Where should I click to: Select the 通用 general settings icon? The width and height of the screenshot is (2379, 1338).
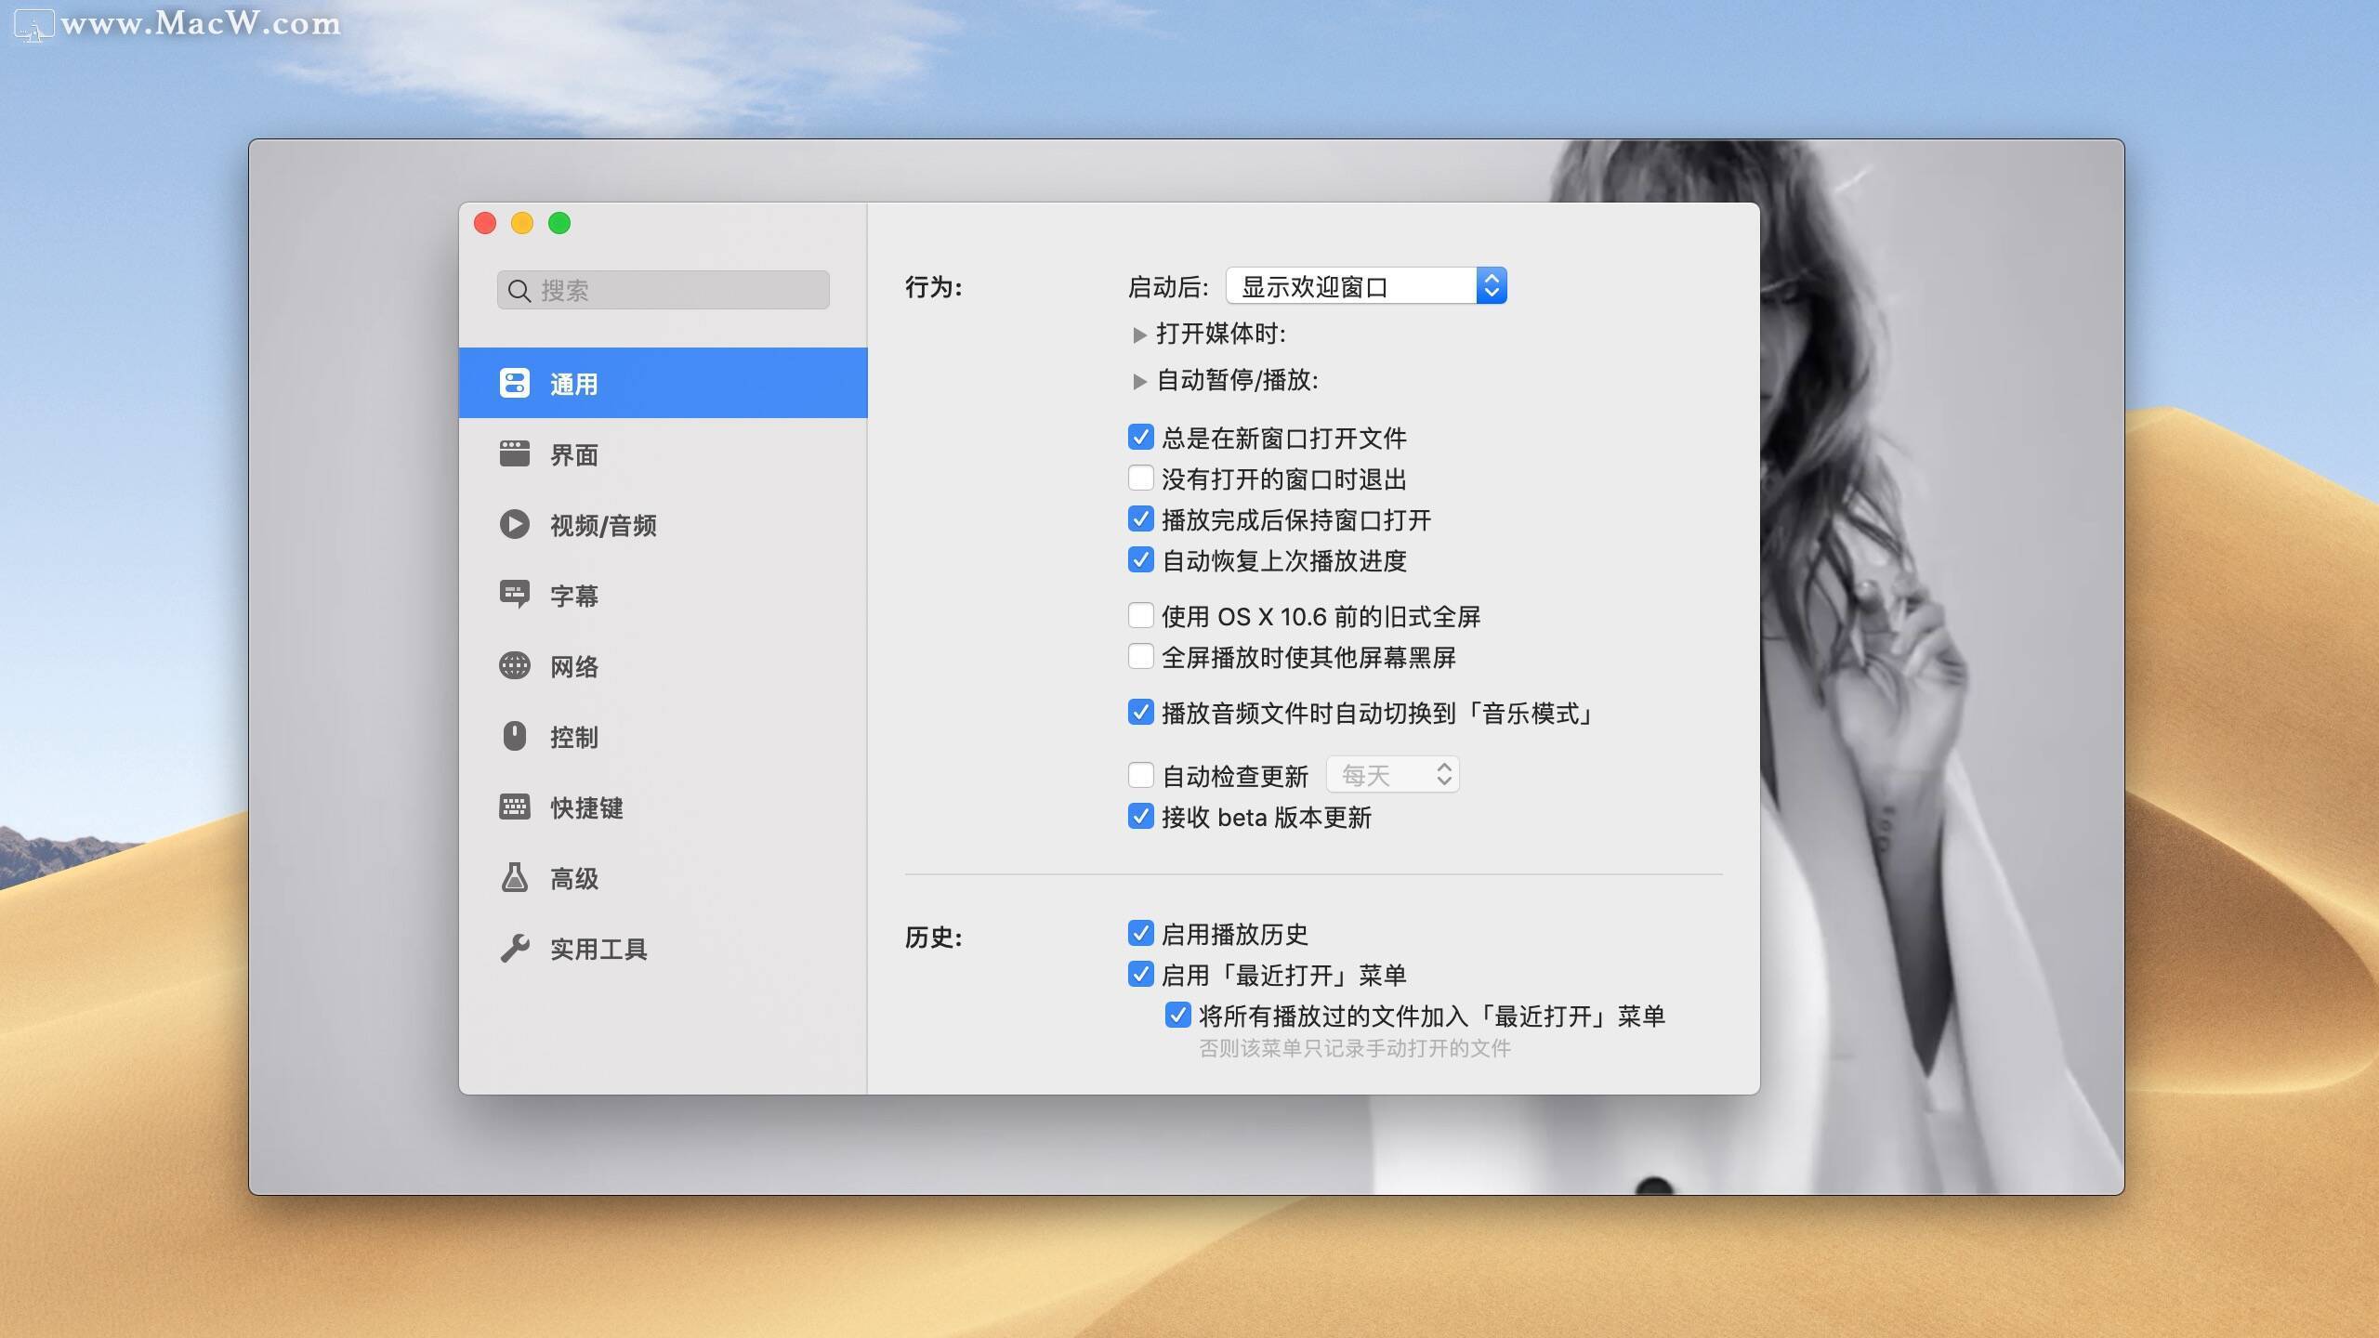coord(514,383)
